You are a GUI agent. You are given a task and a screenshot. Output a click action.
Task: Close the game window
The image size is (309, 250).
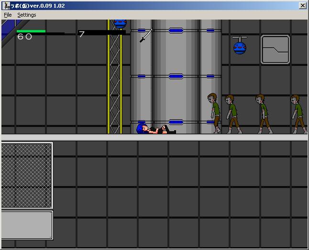coord(302,6)
